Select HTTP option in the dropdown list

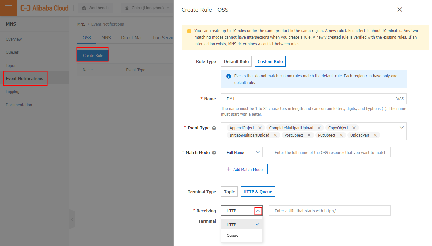[x=242, y=225]
